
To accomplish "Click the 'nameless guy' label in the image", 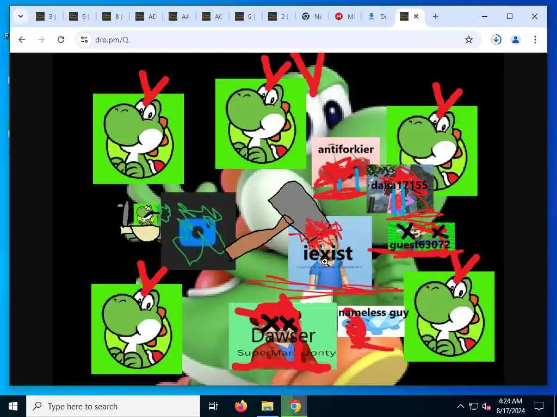I will tap(373, 312).
